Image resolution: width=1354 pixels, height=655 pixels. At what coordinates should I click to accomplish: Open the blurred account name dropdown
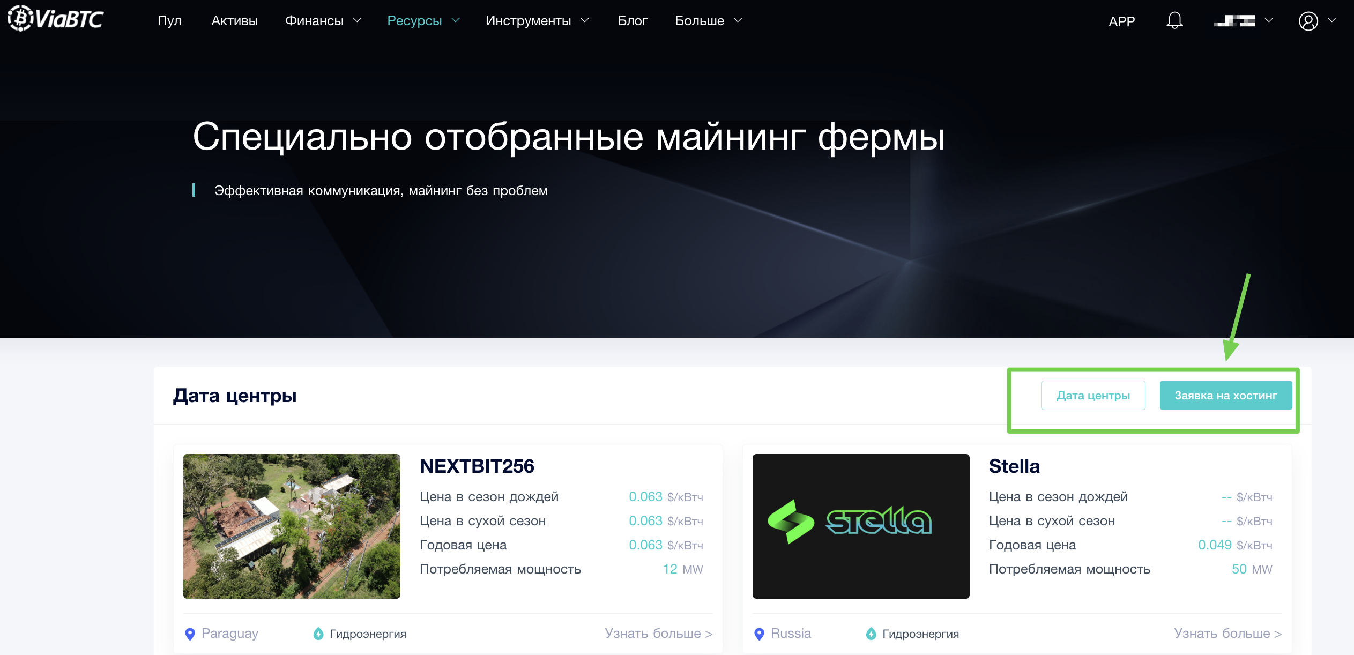coord(1243,21)
